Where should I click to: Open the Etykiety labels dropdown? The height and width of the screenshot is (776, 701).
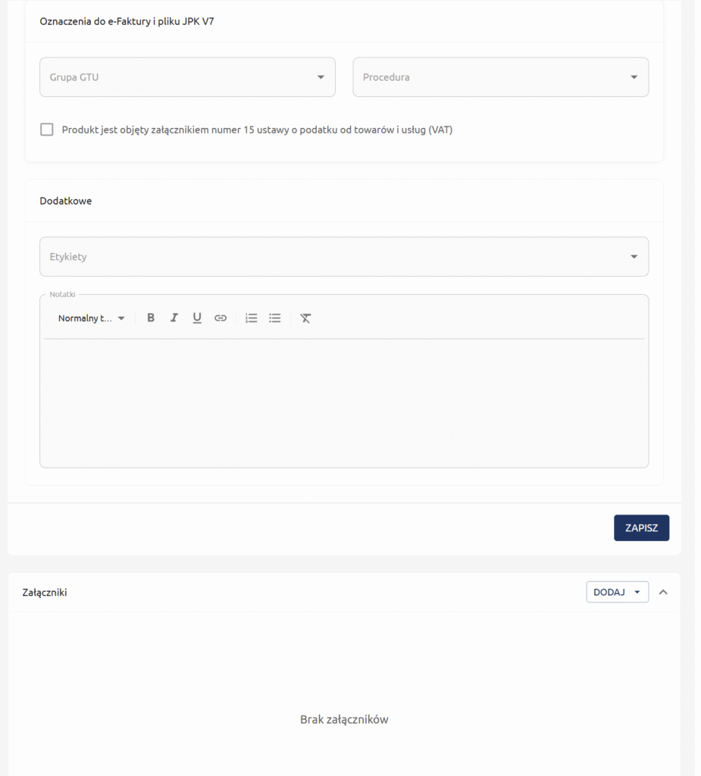coord(344,257)
